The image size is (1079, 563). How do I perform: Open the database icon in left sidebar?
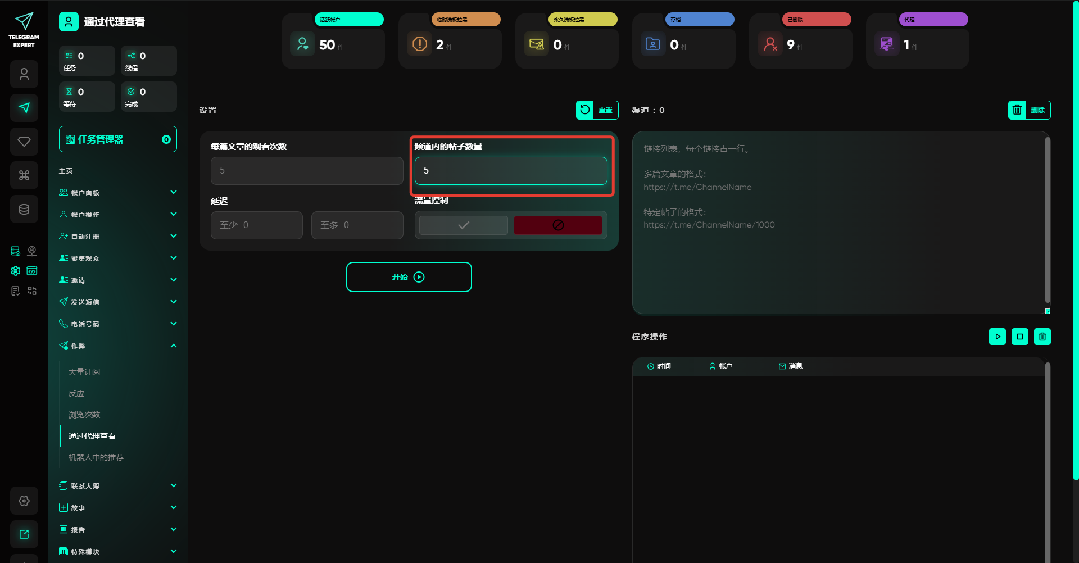coord(24,209)
